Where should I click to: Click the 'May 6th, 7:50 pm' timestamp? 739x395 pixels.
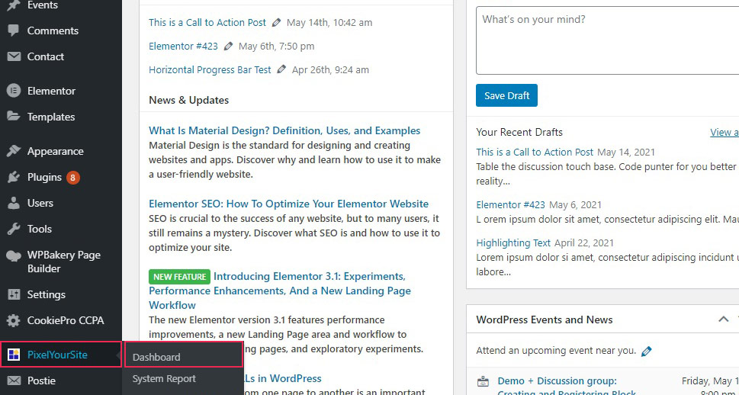pyautogui.click(x=277, y=47)
